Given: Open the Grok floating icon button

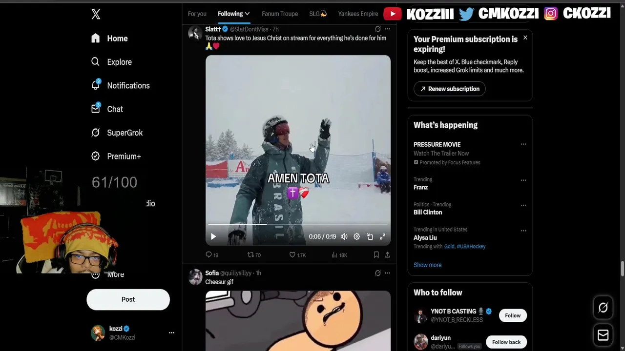Looking at the screenshot, I should coord(603,308).
